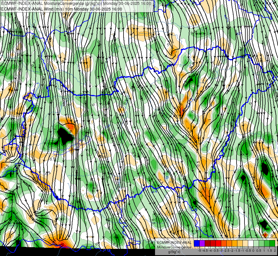Click the purple legend color box
278x256 pixels.
coord(202,243)
